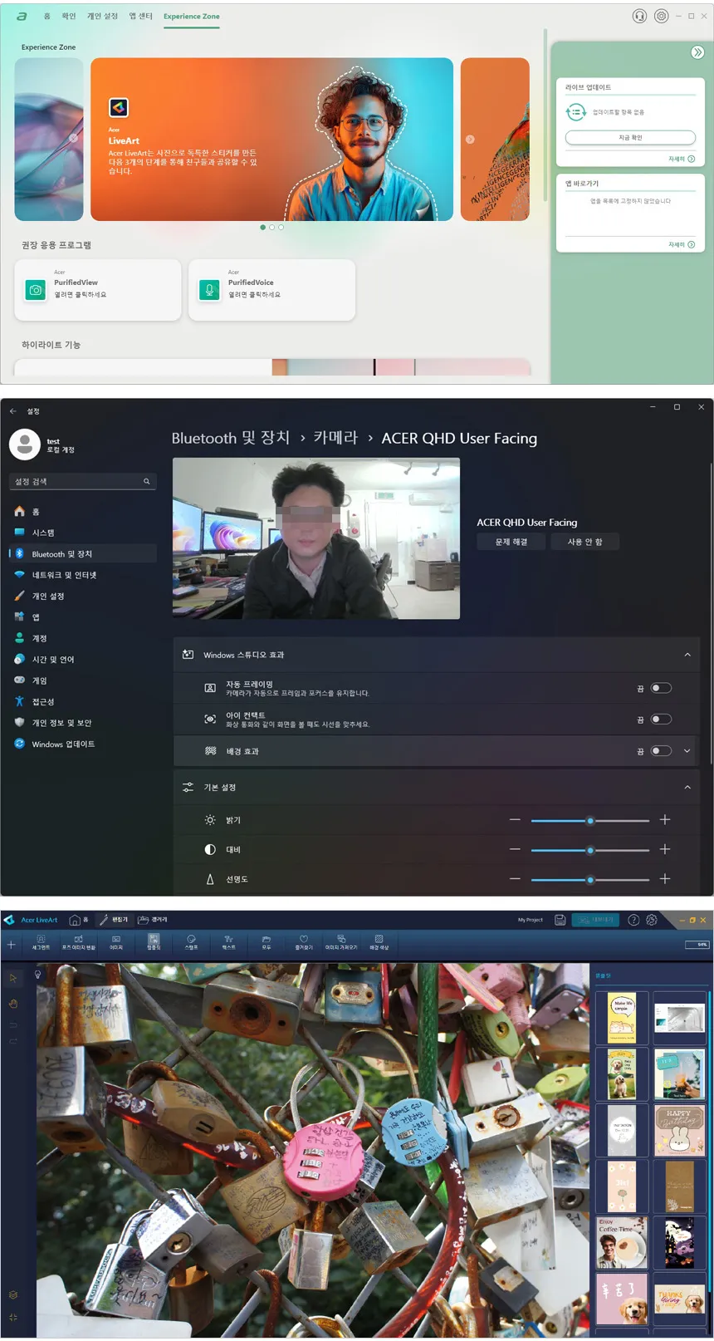This screenshot has width=714, height=1341.
Task: Turn on the 아이 컨택트 toggle
Action: (x=661, y=720)
